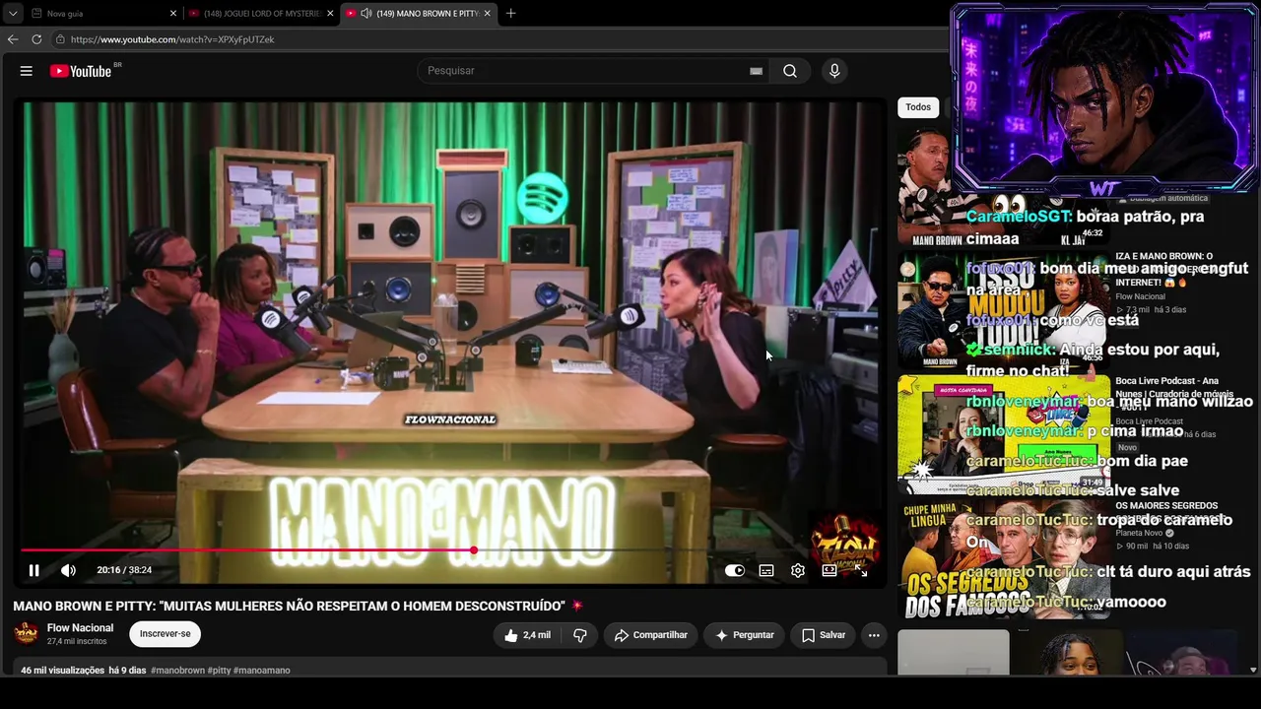Image resolution: width=1261 pixels, height=709 pixels.
Task: Mute the video using the speaker icon
Action: 68,570
